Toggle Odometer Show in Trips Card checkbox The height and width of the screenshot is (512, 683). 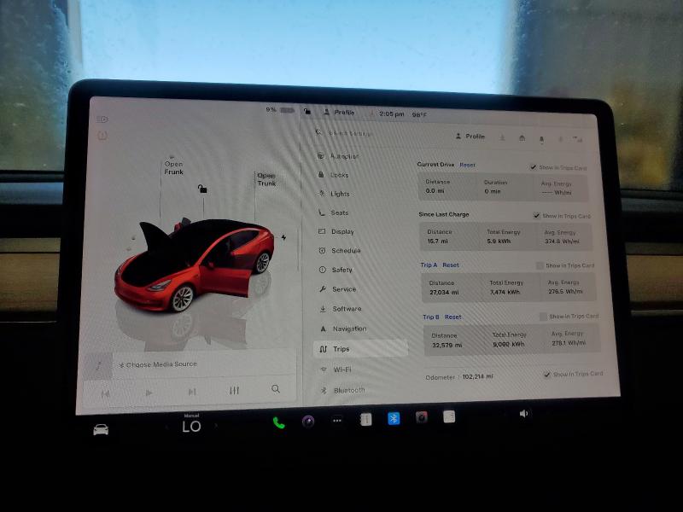[547, 375]
